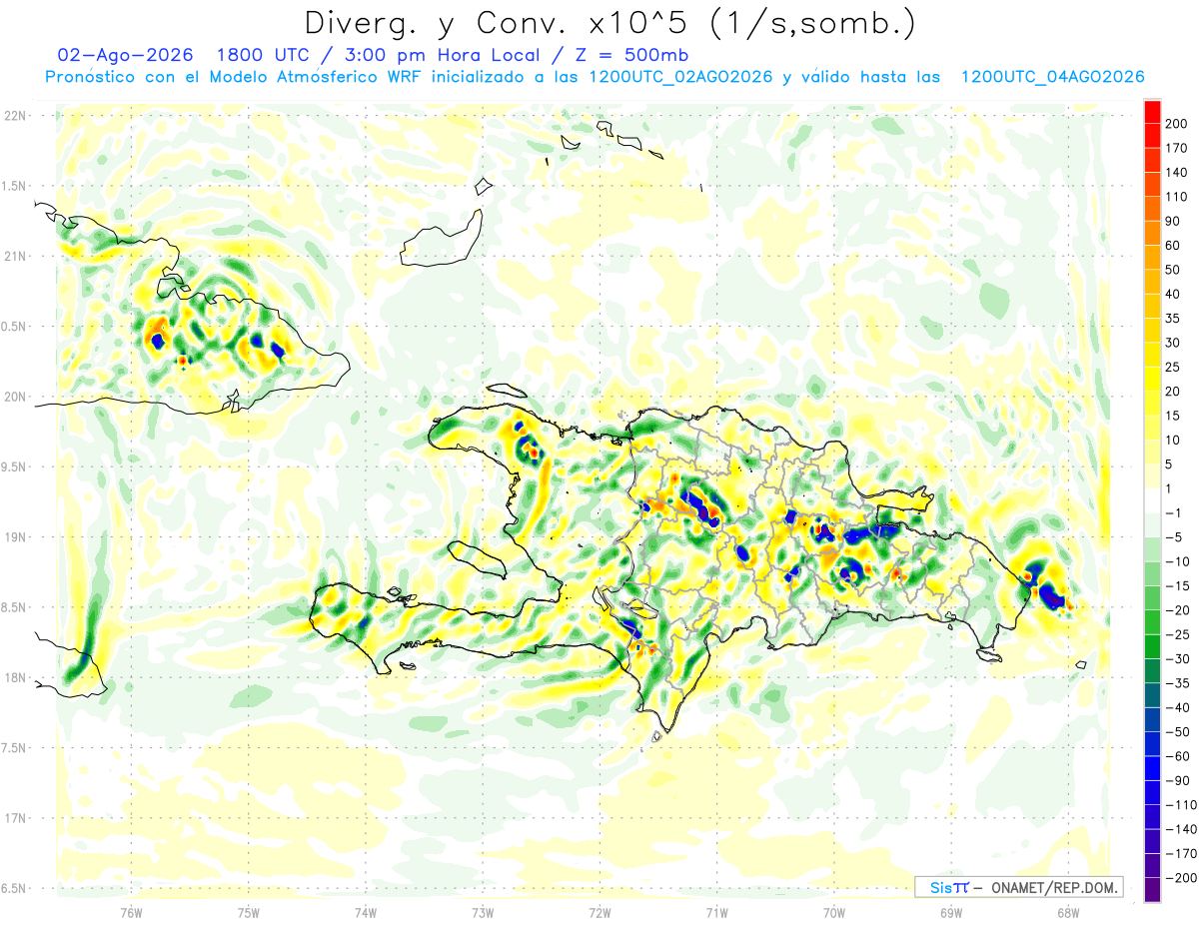Click the 'Sis' logo text in credit box
The width and height of the screenshot is (1199, 926).
(x=939, y=887)
